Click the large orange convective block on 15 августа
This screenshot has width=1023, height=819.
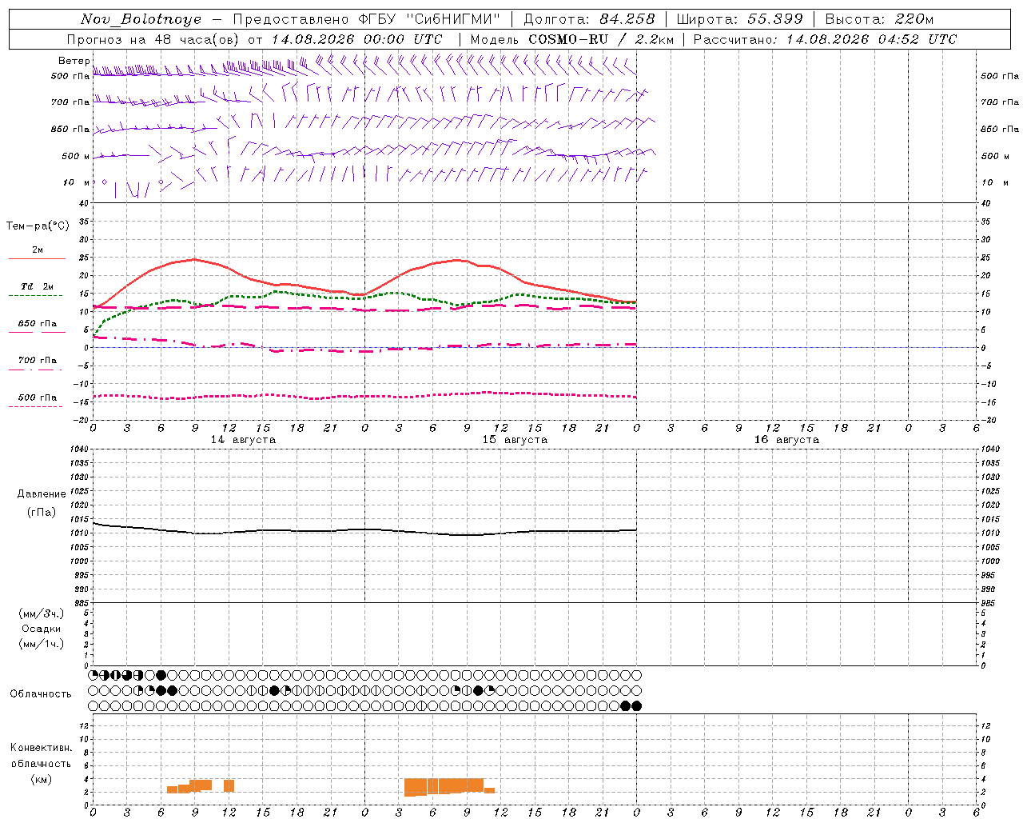pyautogui.click(x=444, y=786)
